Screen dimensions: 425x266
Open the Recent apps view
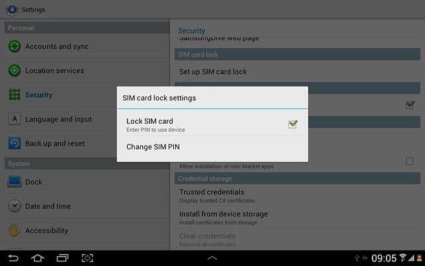pos(62,258)
